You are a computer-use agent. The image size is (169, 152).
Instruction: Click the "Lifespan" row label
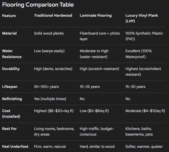pos(10,87)
